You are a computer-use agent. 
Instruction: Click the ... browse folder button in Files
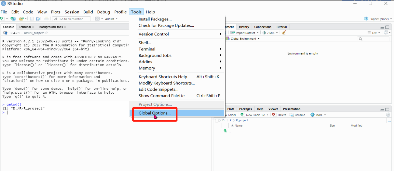click(389, 121)
